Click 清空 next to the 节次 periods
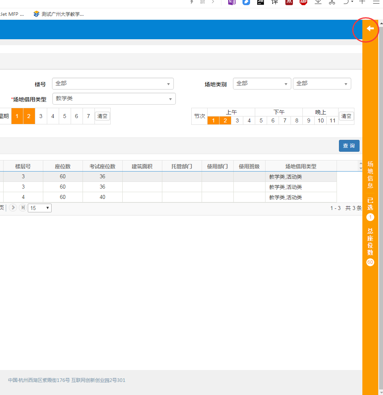This screenshot has height=395, width=383. pos(346,116)
